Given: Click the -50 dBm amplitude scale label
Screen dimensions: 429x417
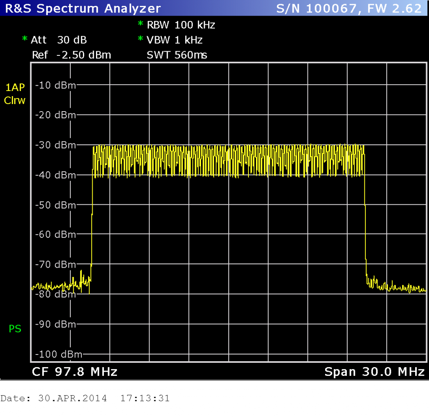Looking at the screenshot, I should [x=57, y=205].
